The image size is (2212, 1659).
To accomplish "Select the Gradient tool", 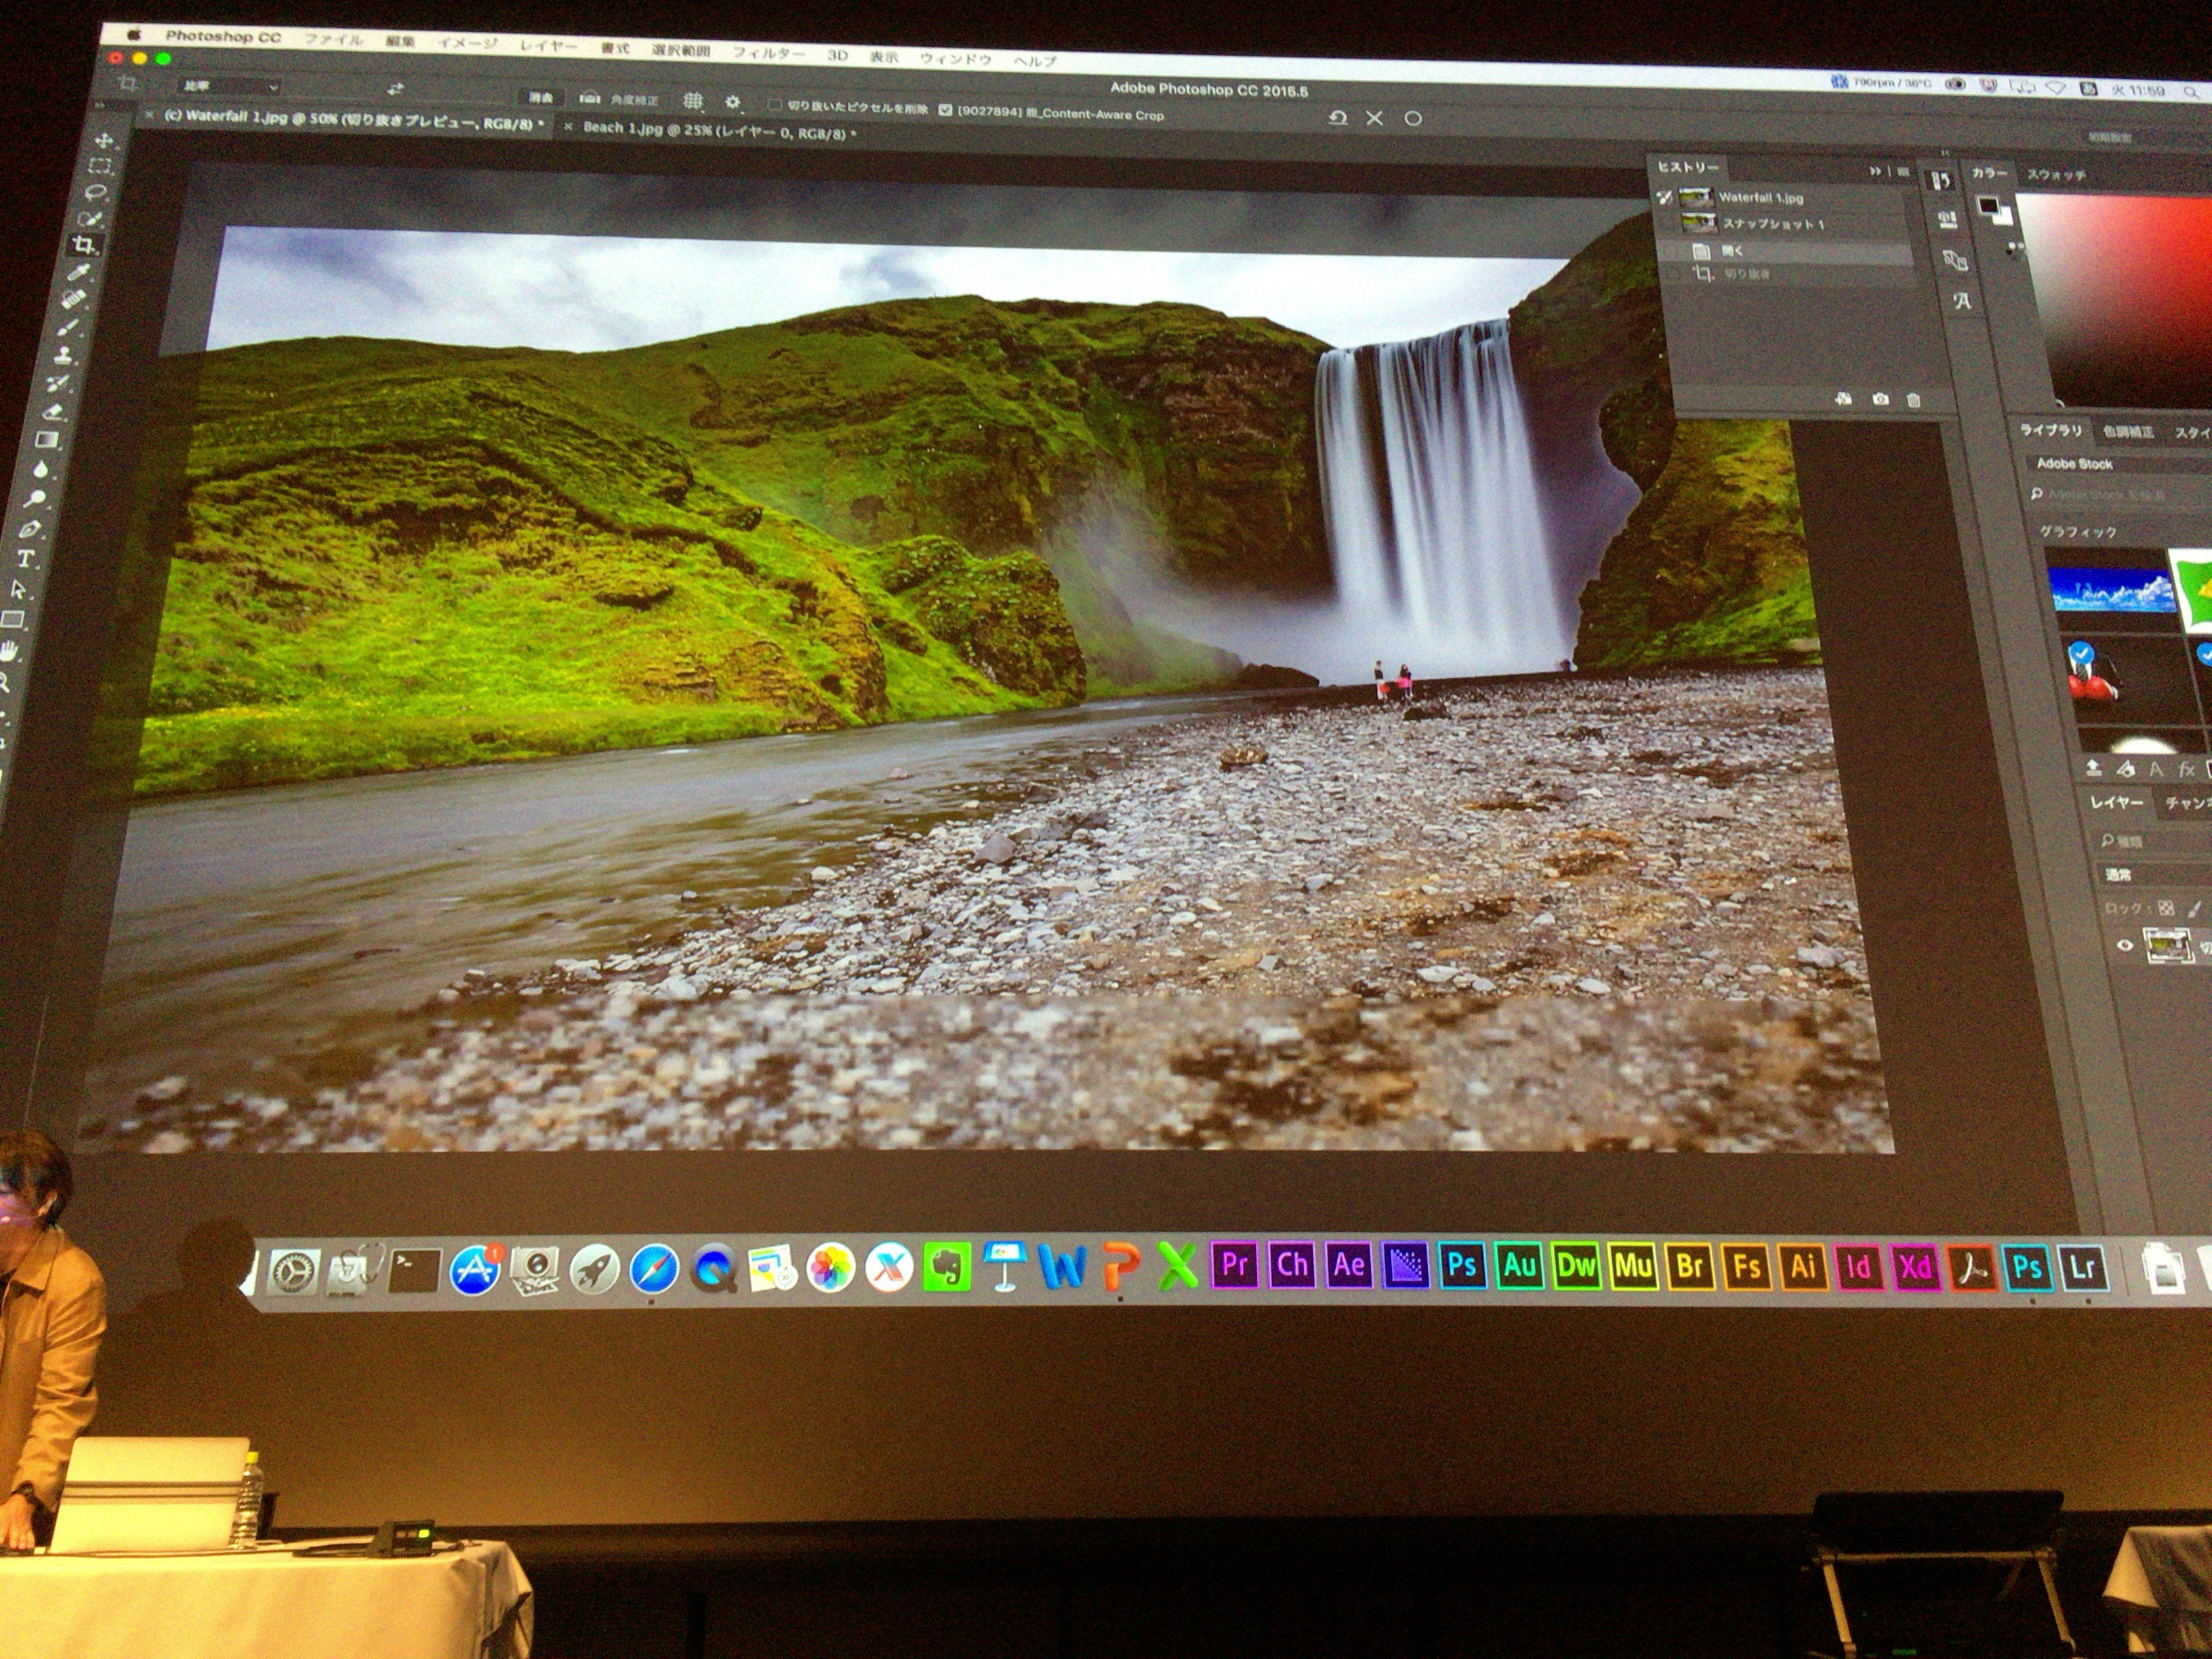I will tap(47, 439).
